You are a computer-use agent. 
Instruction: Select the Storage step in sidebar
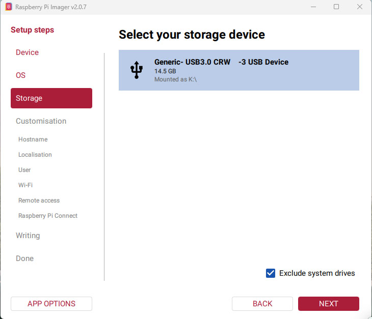click(x=51, y=98)
